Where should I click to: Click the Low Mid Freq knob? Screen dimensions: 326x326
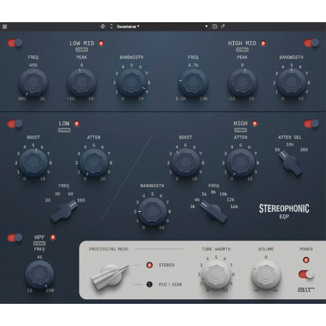click(33, 82)
